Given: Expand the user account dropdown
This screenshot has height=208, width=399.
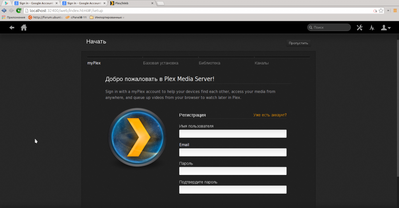Looking at the screenshot, I should click(386, 28).
